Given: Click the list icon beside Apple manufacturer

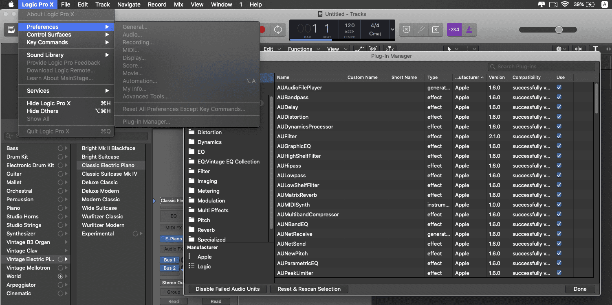Looking at the screenshot, I should [192, 257].
